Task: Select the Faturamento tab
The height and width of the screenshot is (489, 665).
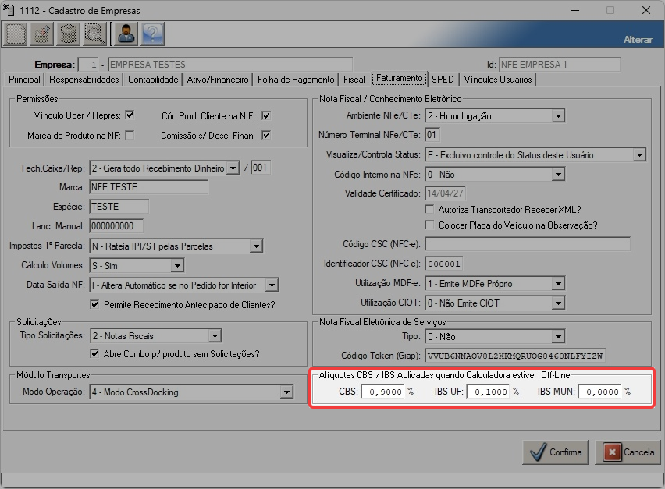Action: coord(399,79)
